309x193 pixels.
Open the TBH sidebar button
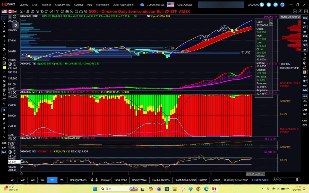pyautogui.click(x=305, y=18)
